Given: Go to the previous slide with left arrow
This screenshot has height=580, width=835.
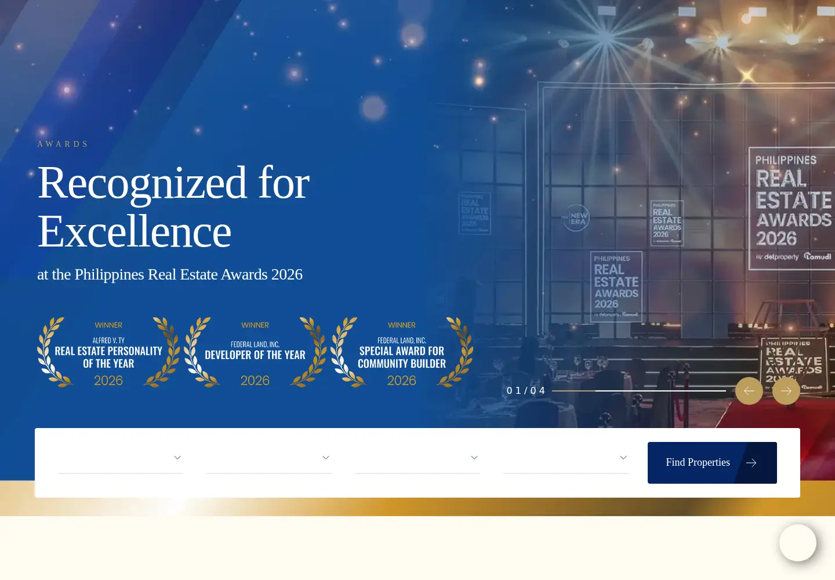Looking at the screenshot, I should click(749, 391).
